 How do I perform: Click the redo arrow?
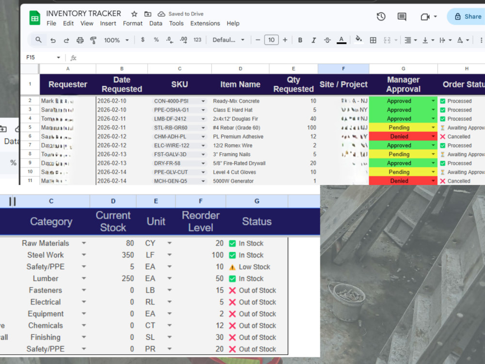(66, 40)
